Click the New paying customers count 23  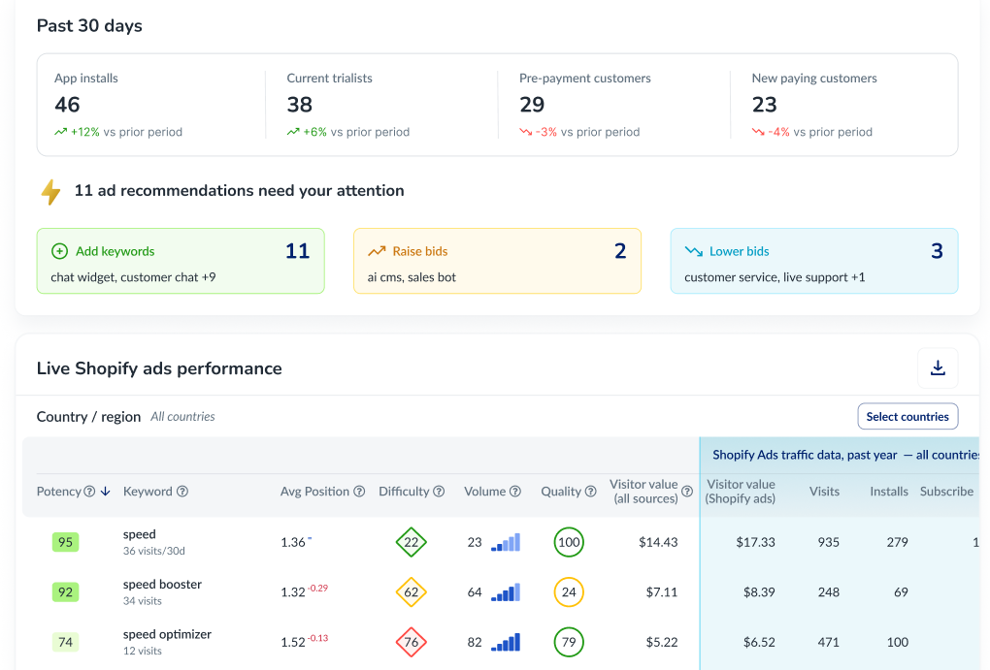tap(764, 104)
